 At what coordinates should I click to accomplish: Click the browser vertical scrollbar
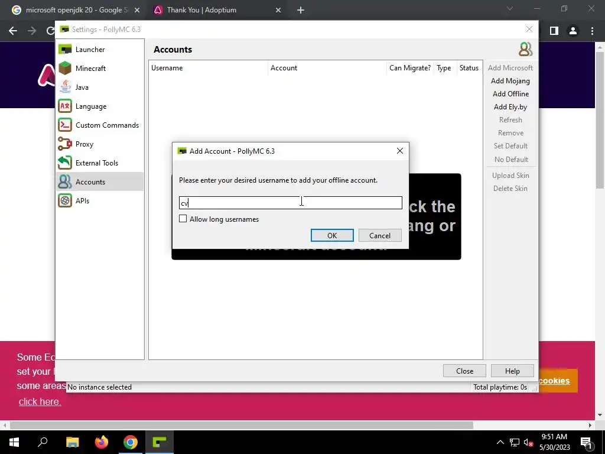tap(600, 121)
